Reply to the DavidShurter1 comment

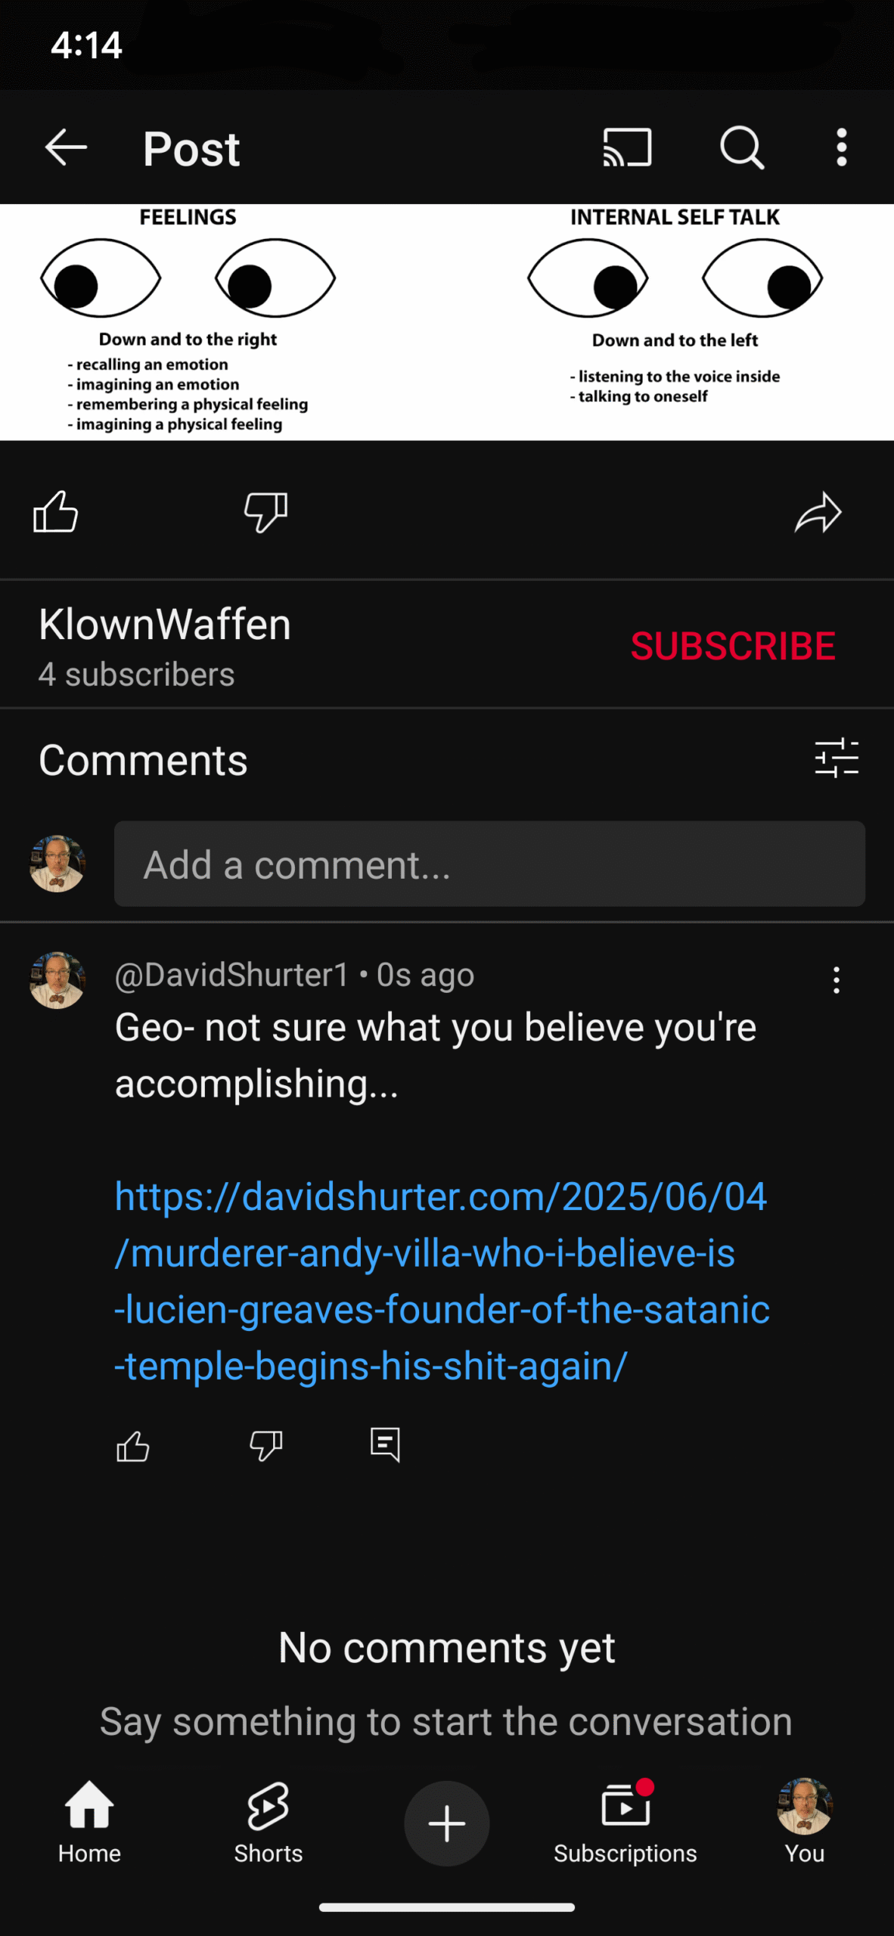coord(385,1445)
